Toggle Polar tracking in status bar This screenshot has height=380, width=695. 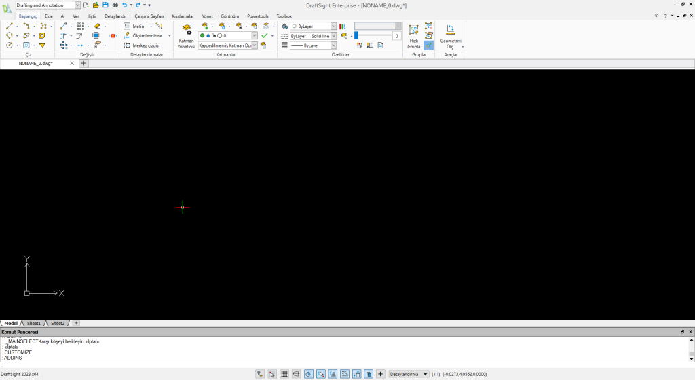pyautogui.click(x=309, y=374)
